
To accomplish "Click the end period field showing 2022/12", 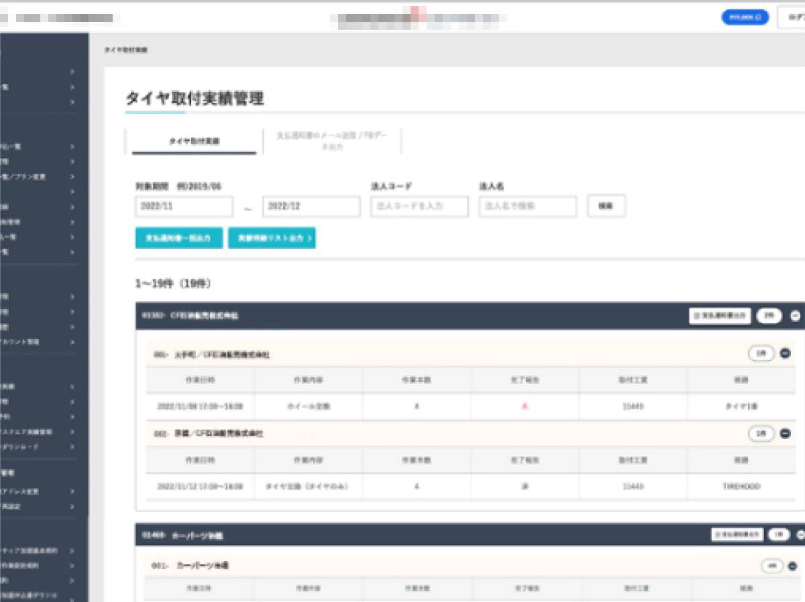I will [311, 206].
